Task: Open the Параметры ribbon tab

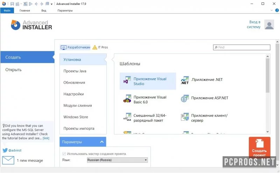Action: [65, 10]
